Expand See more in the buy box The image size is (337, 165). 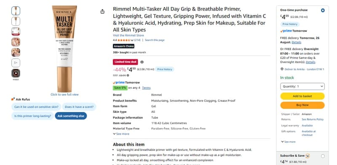(288, 142)
